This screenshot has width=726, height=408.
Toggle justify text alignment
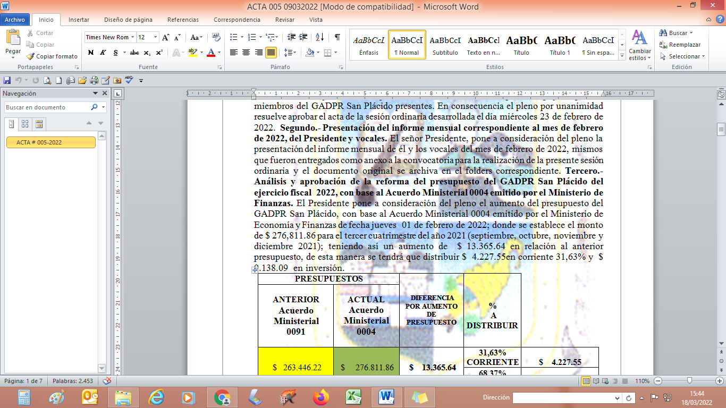(271, 53)
